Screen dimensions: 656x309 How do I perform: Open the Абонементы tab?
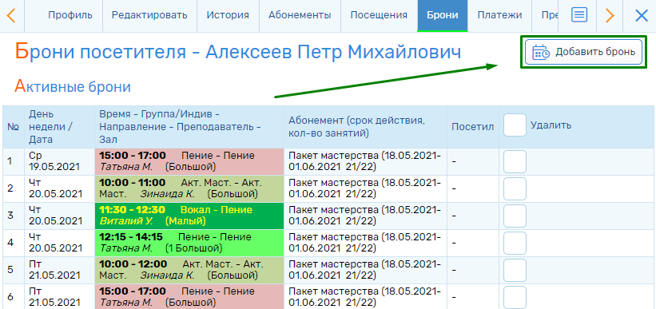[300, 16]
